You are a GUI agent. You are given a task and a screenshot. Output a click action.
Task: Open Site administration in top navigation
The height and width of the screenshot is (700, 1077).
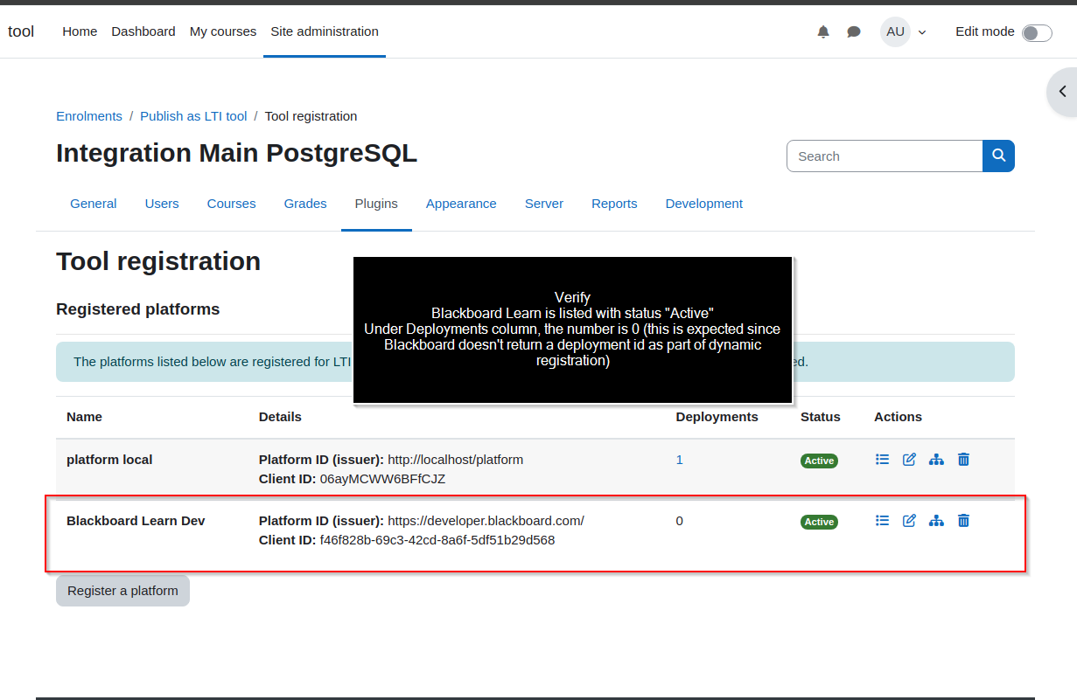[325, 31]
